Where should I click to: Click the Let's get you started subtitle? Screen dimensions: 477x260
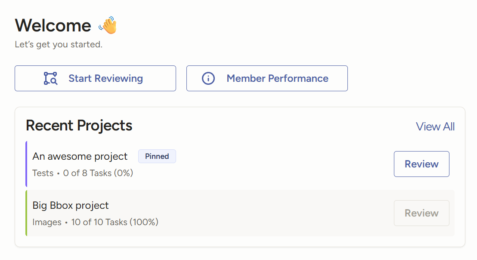pyautogui.click(x=59, y=44)
